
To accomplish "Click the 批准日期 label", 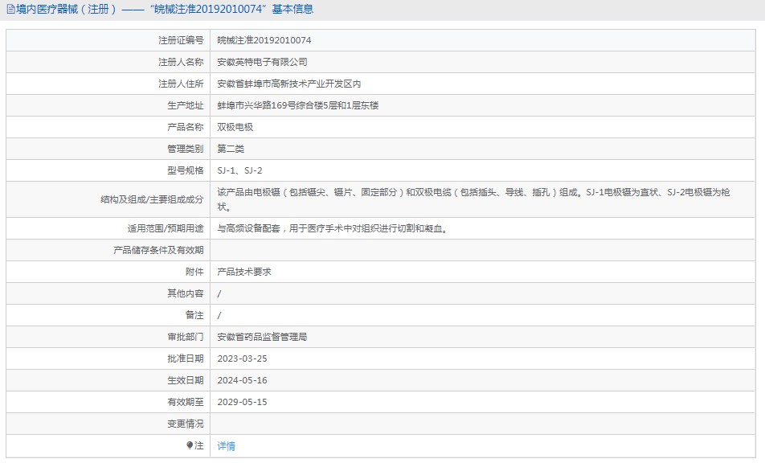I will click(x=185, y=359).
